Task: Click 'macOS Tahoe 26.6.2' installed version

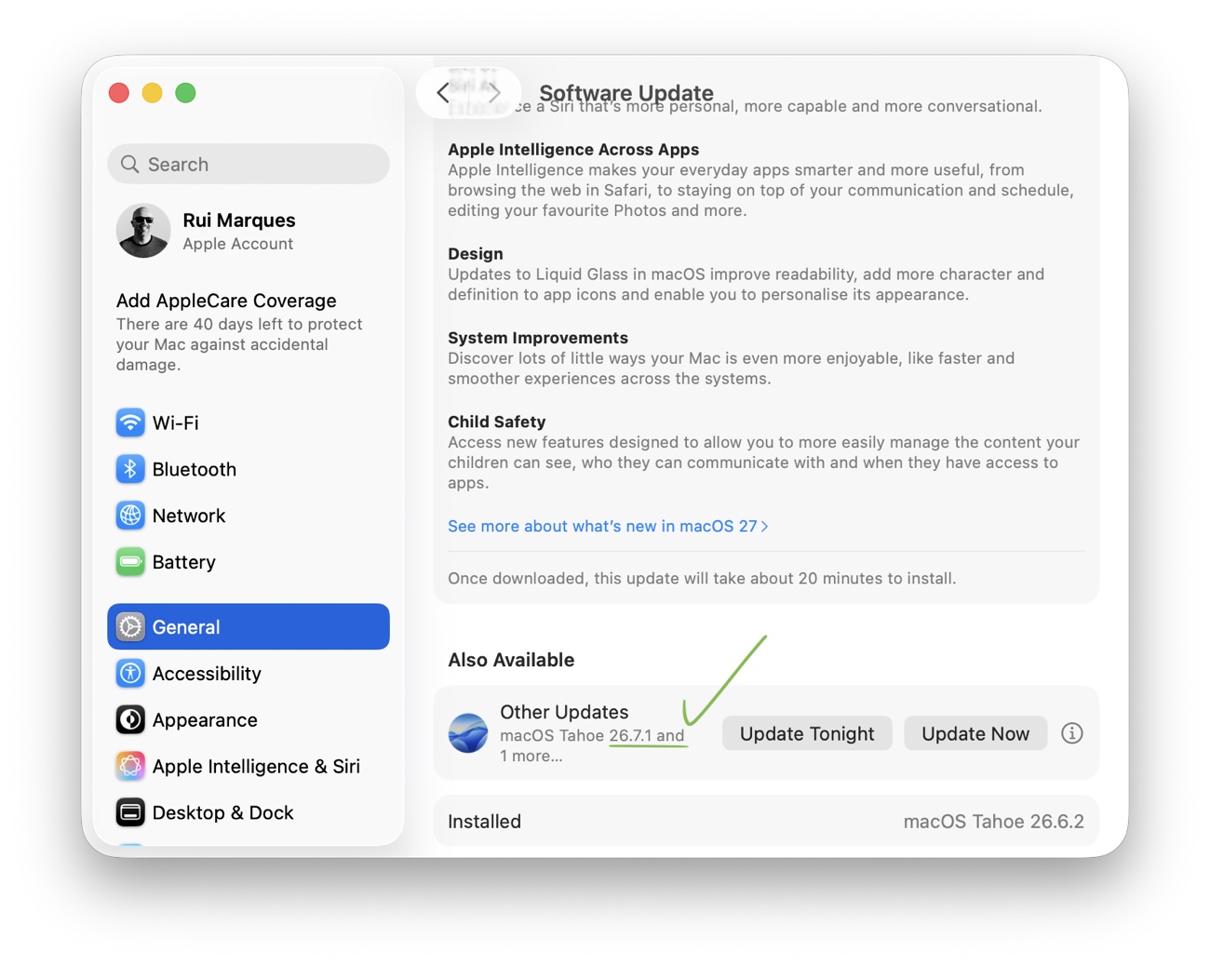Action: click(993, 822)
